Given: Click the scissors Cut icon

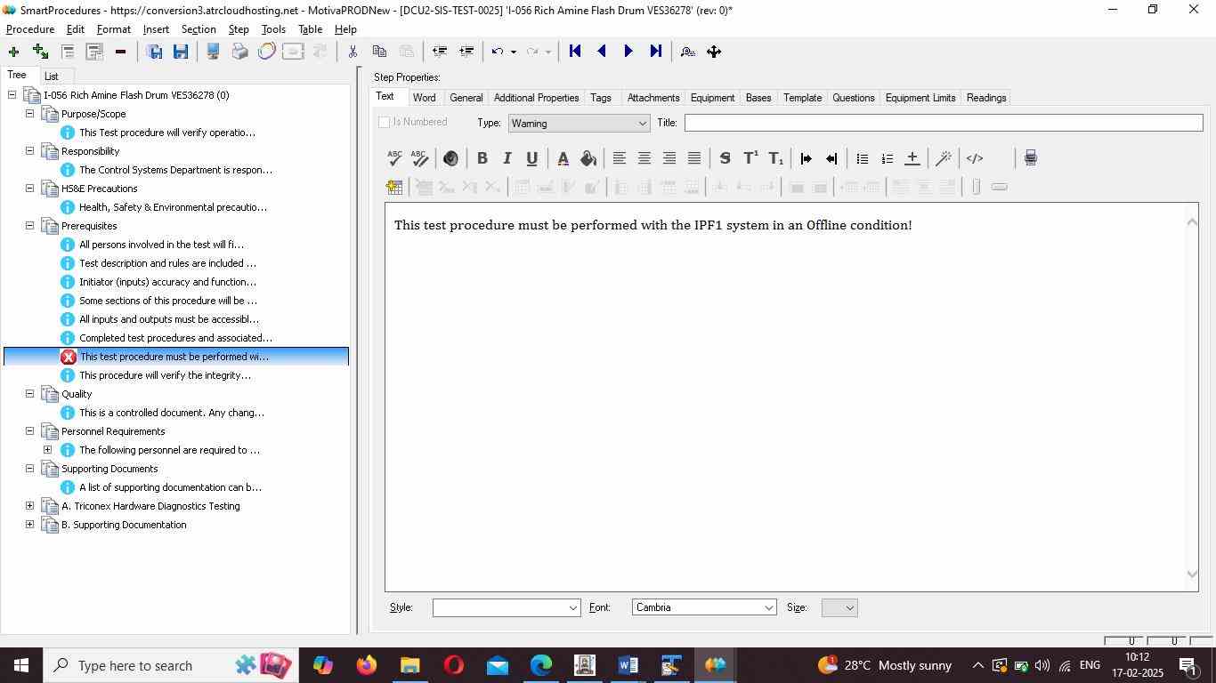Looking at the screenshot, I should point(353,52).
